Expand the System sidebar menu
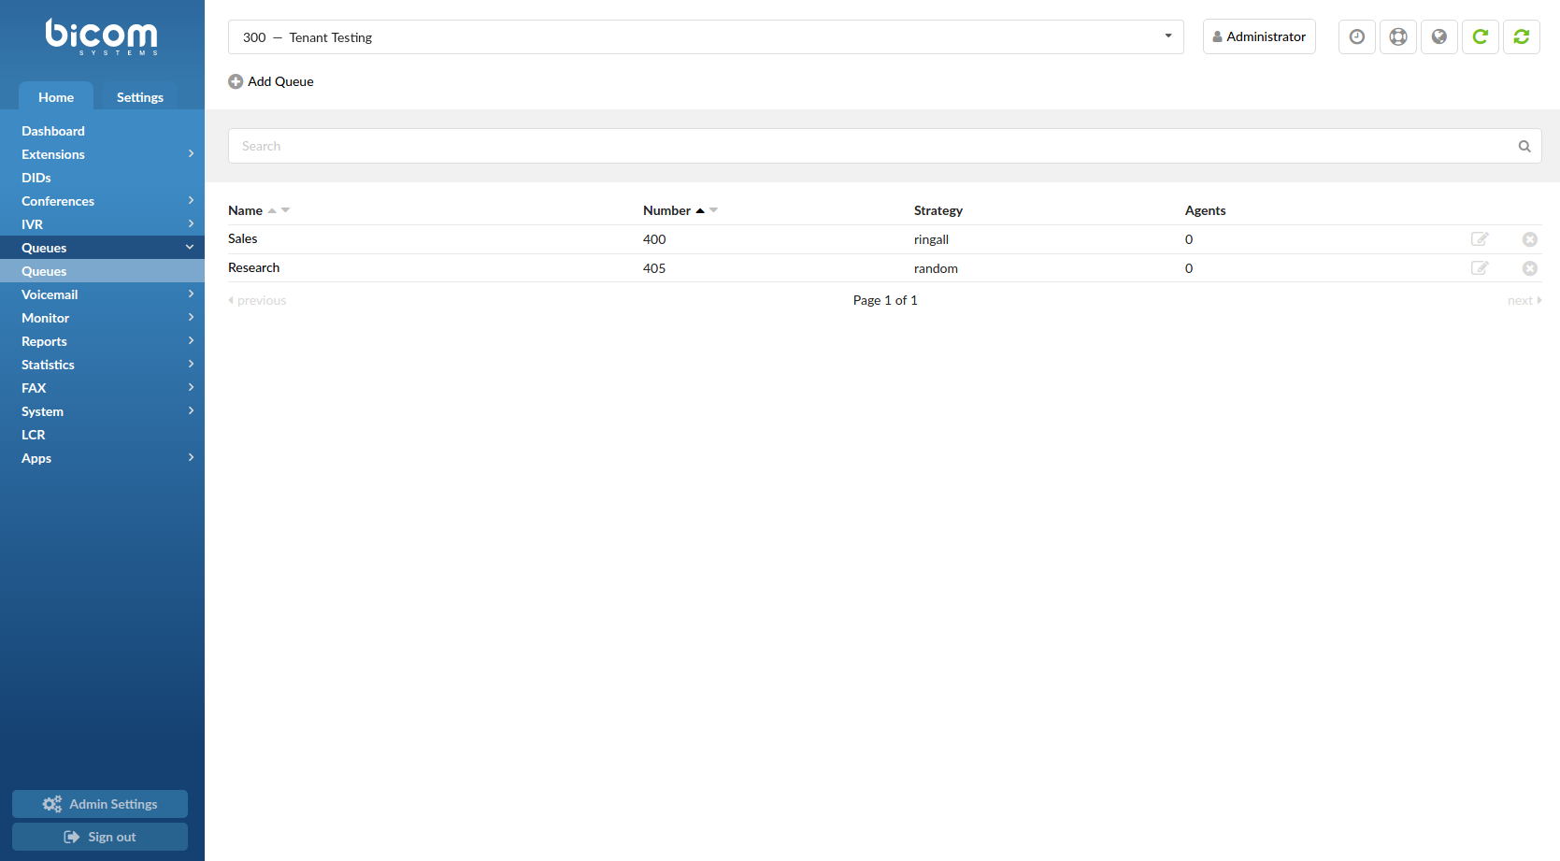The height and width of the screenshot is (861, 1560). (x=191, y=410)
